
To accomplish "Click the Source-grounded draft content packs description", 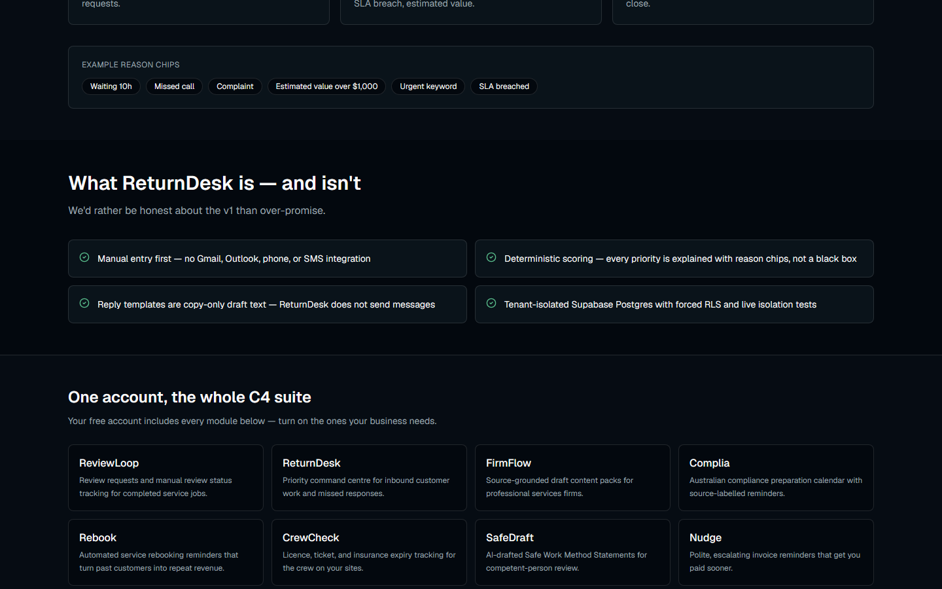I will 560,487.
